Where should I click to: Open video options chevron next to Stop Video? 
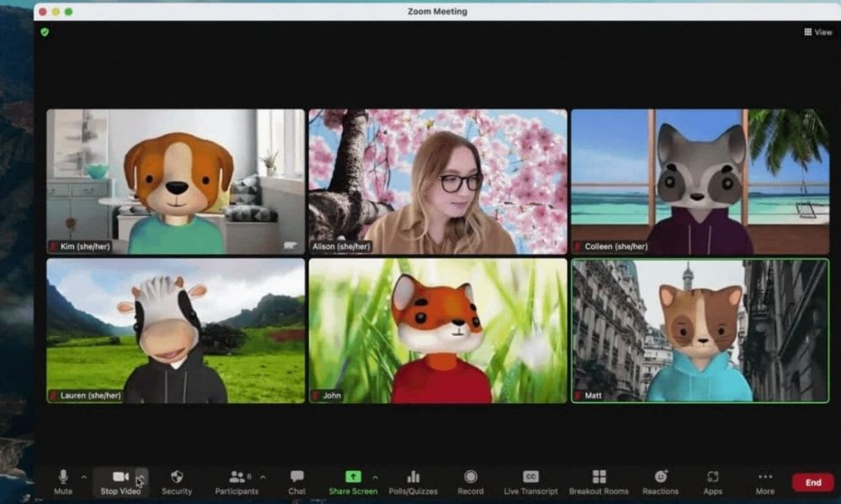(141, 476)
